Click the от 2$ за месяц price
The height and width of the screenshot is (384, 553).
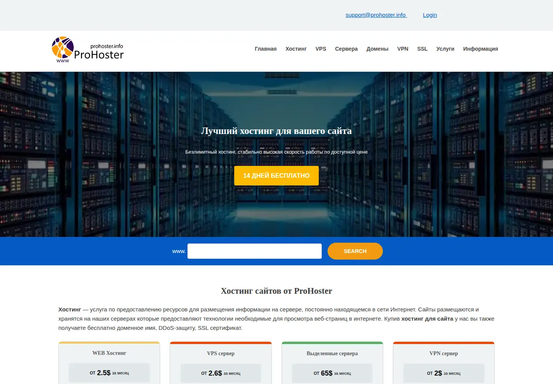444,373
